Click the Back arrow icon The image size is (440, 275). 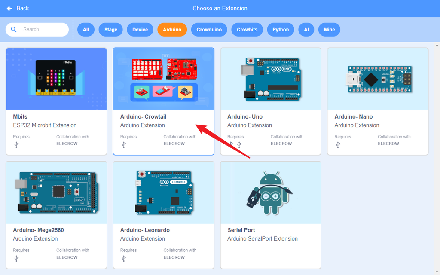(x=9, y=9)
